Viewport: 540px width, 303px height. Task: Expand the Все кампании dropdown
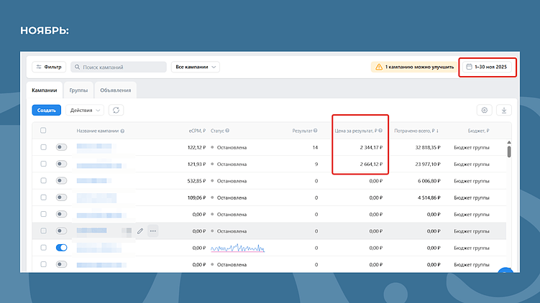click(196, 67)
